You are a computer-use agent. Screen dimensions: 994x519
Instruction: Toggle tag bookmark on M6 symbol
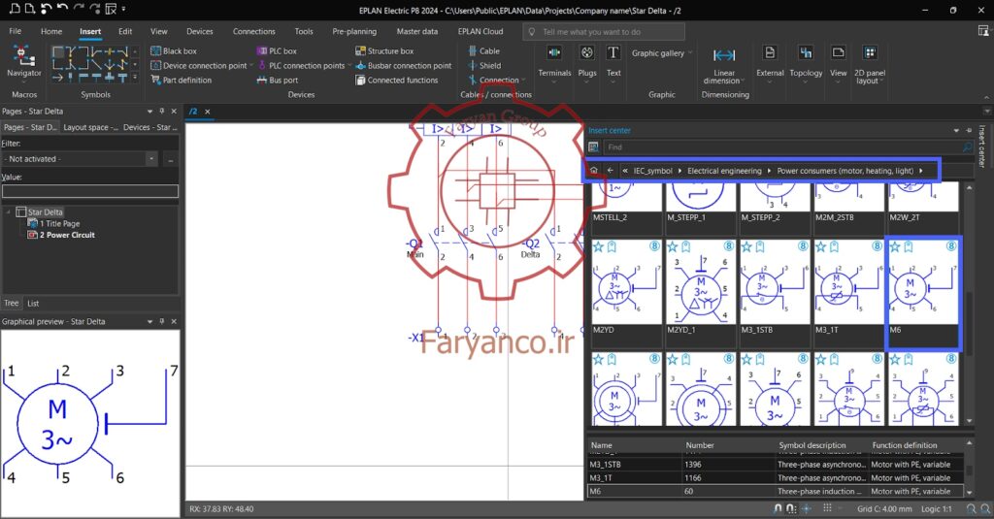909,246
